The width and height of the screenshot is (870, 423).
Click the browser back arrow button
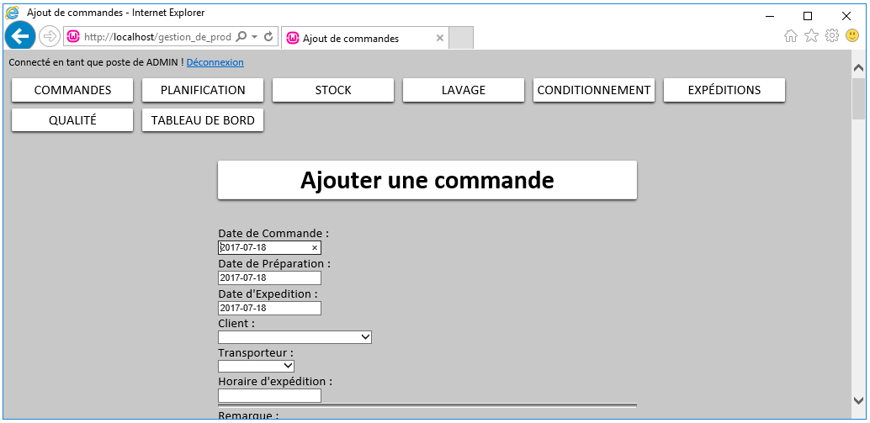pyautogui.click(x=19, y=36)
